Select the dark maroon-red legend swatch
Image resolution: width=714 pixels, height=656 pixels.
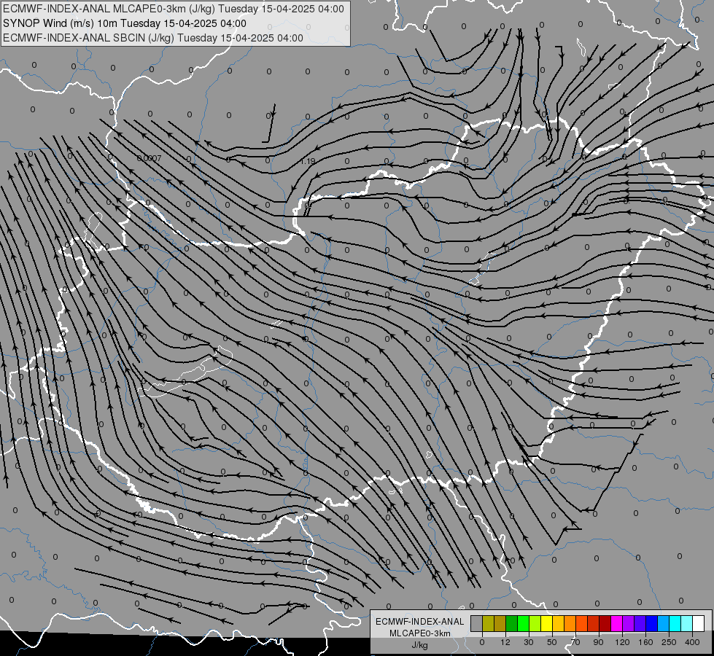coord(605,623)
